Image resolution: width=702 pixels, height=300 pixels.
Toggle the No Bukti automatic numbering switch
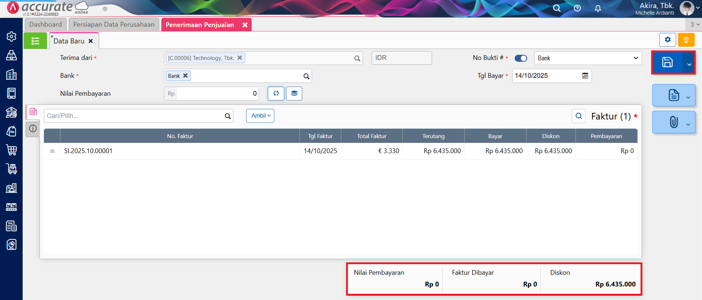click(x=521, y=58)
